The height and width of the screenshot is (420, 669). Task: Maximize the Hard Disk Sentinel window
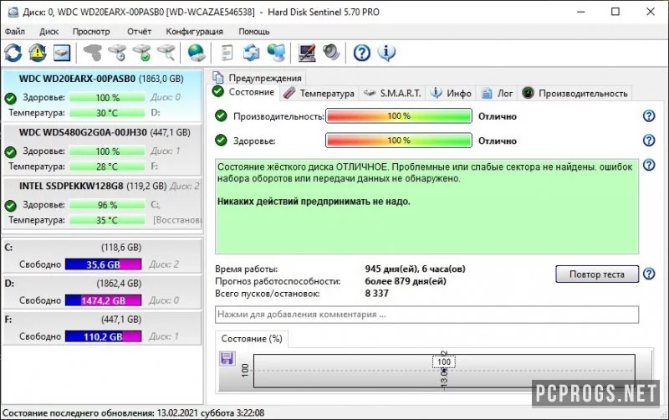pyautogui.click(x=615, y=12)
